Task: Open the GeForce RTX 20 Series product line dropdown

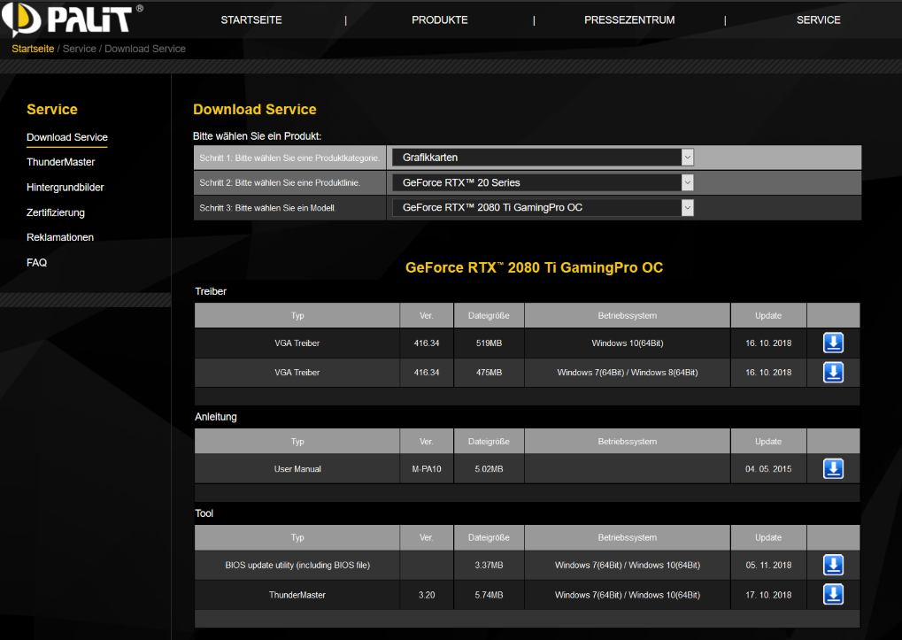Action: (x=543, y=182)
